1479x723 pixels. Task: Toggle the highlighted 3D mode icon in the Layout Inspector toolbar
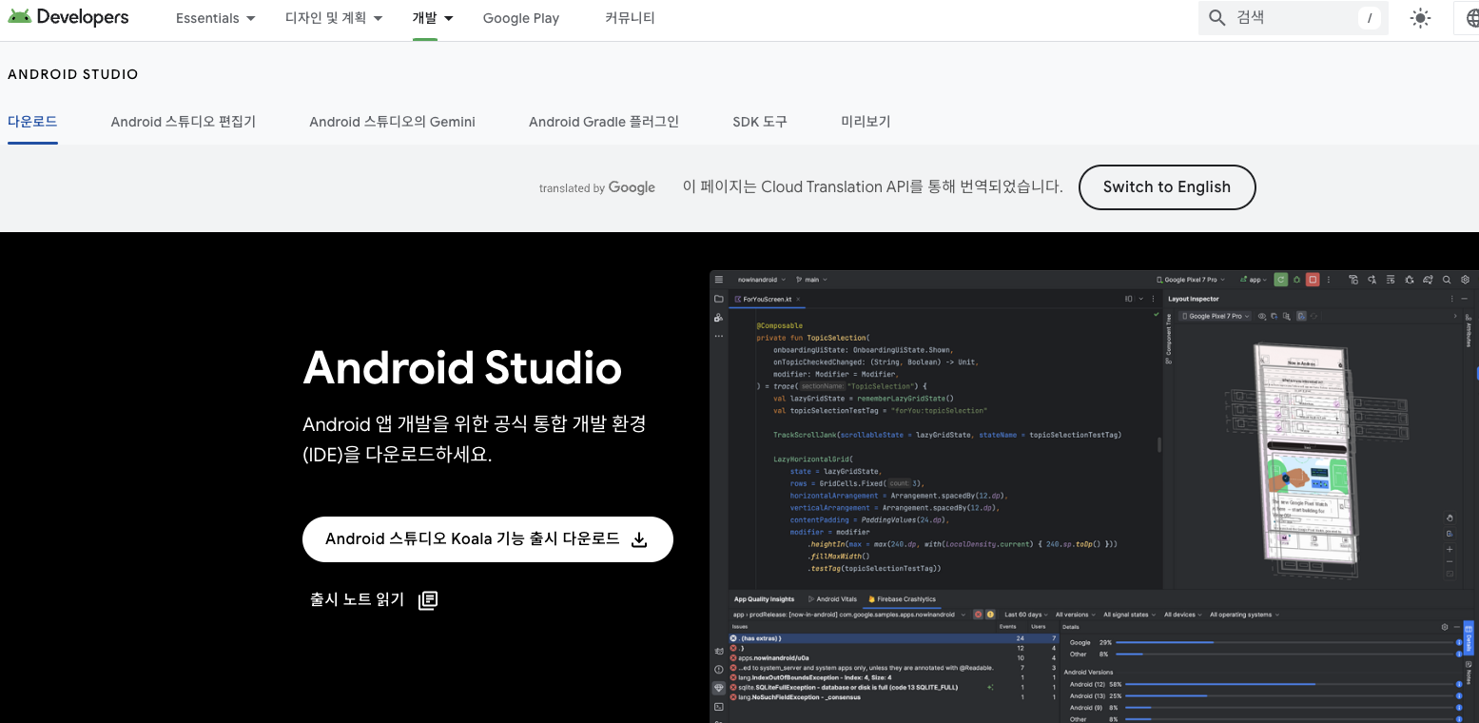click(1301, 316)
